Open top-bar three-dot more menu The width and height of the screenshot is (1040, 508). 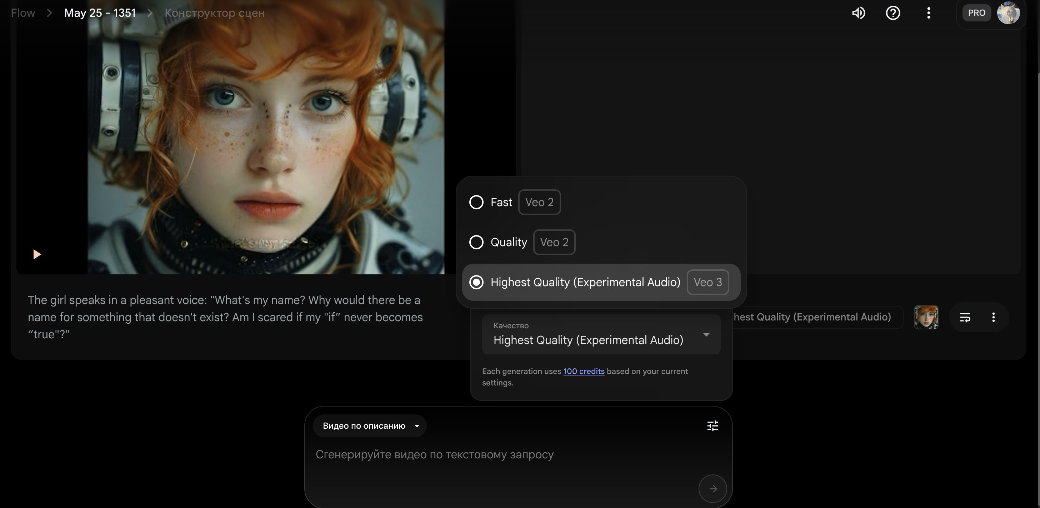click(x=929, y=13)
